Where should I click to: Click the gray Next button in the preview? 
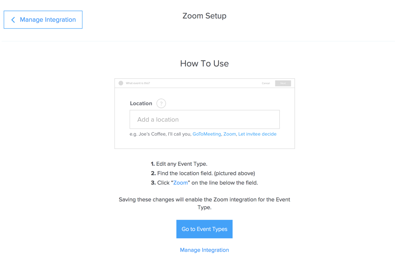[x=283, y=83]
